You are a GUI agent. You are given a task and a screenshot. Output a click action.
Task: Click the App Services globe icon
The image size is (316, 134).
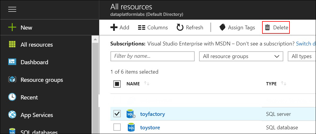point(12,115)
